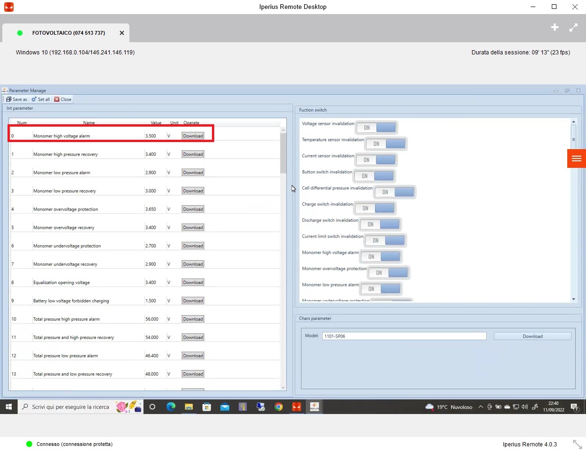Viewport: 586px width, 452px height.
Task: Switch Iperius session to fullscreen with arrows icon
Action: pos(573,28)
